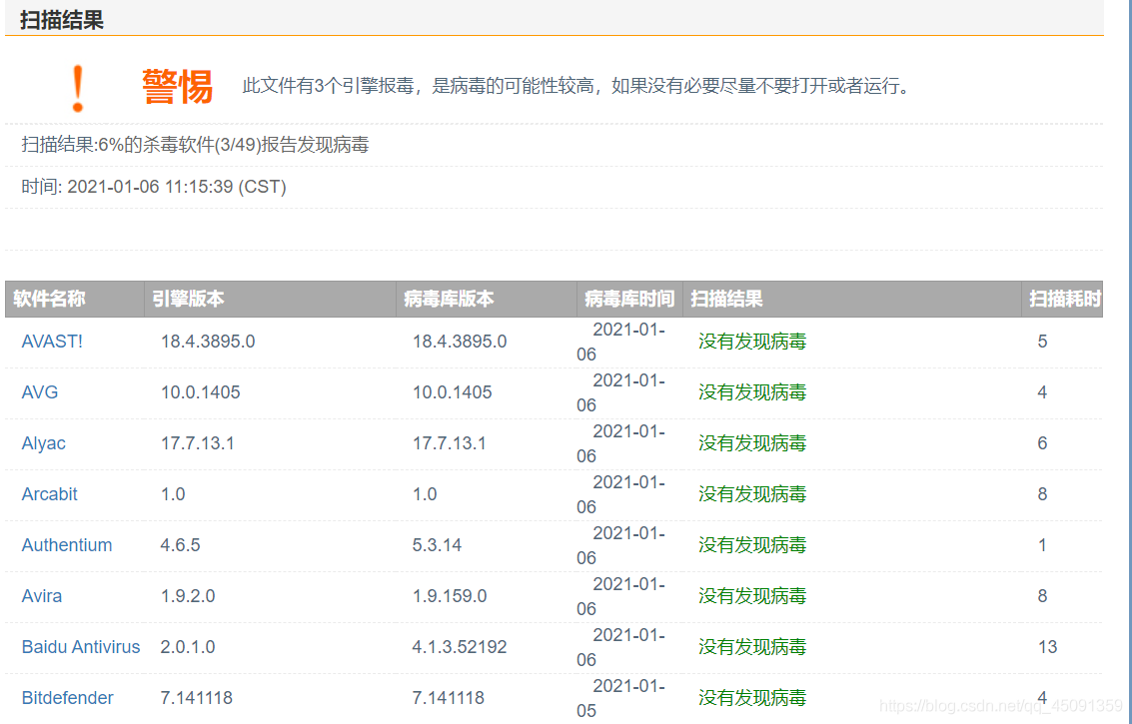Image resolution: width=1132 pixels, height=724 pixels.
Task: Click Avira engine version 1.9.2.0
Action: (188, 596)
